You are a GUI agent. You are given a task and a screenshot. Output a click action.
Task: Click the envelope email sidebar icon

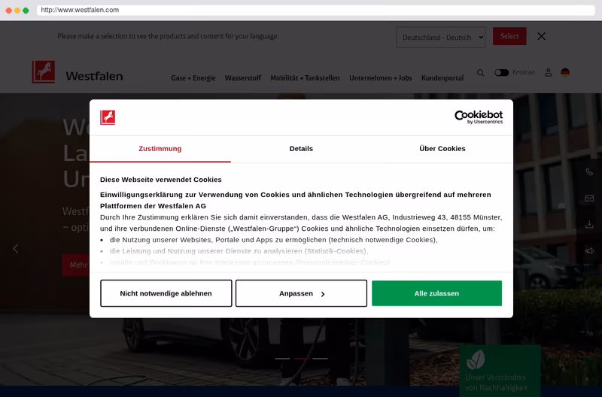pyautogui.click(x=589, y=198)
